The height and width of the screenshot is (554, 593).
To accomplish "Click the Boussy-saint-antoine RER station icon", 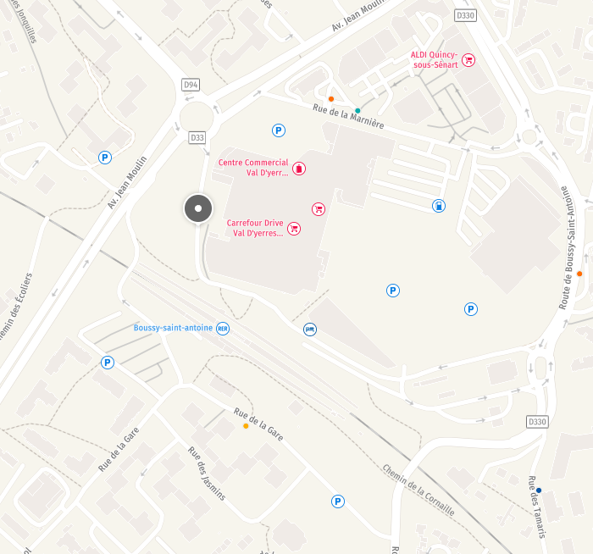I will (x=223, y=328).
